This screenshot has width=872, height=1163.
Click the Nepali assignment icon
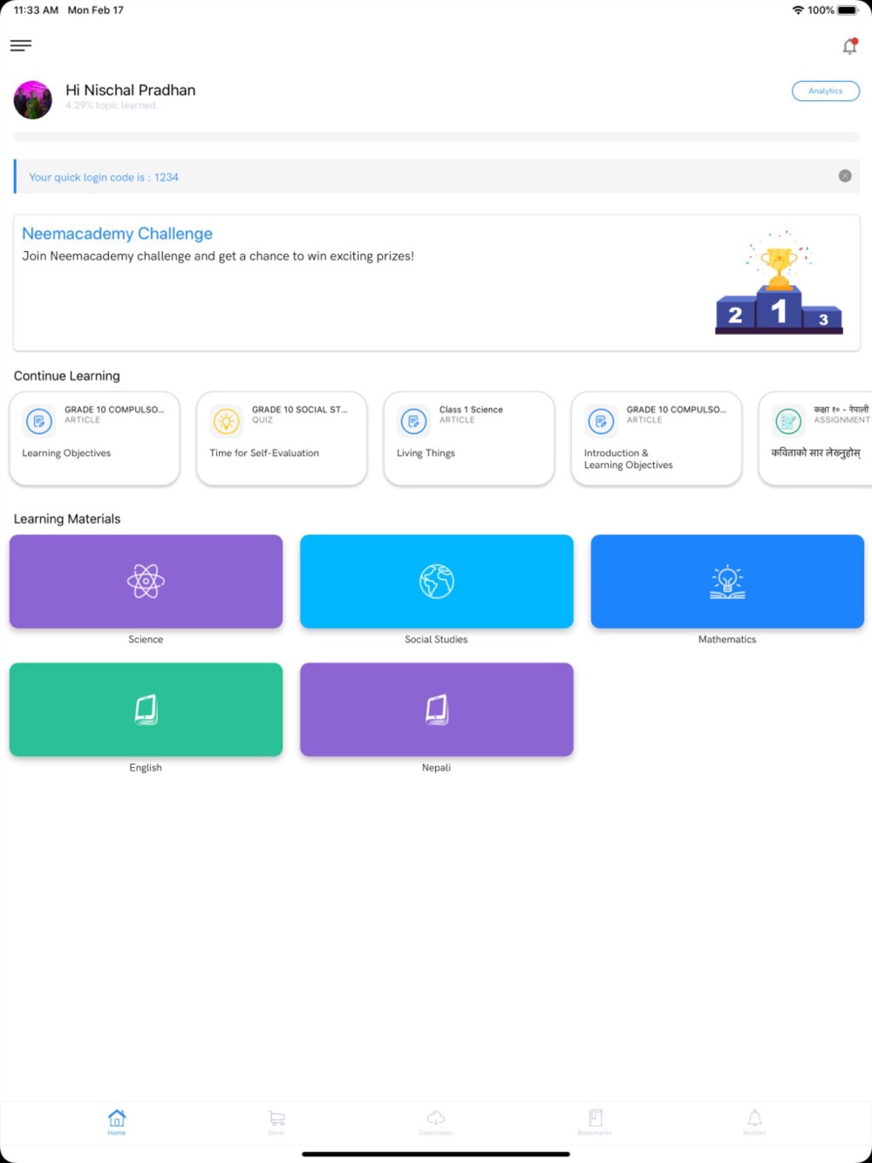(788, 421)
